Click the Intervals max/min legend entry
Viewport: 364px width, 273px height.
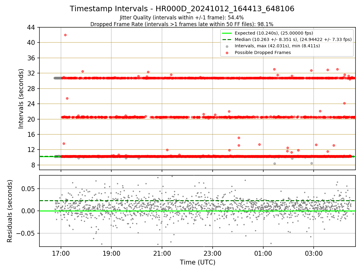277,46
